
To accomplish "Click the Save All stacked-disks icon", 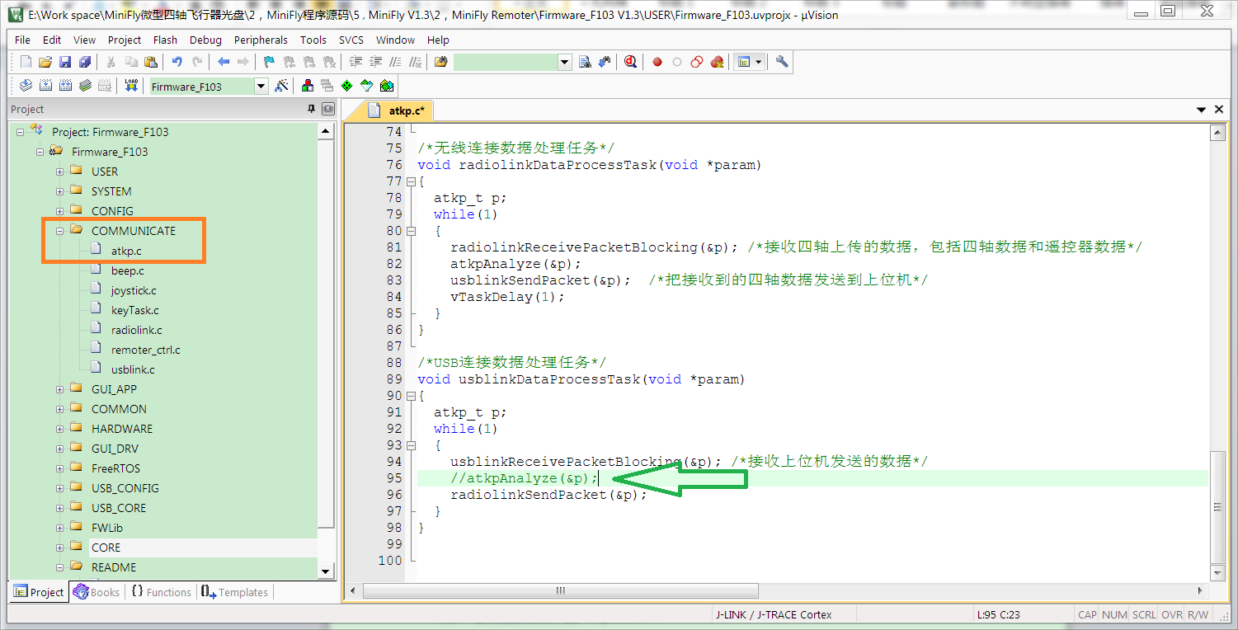I will pyautogui.click(x=85, y=62).
